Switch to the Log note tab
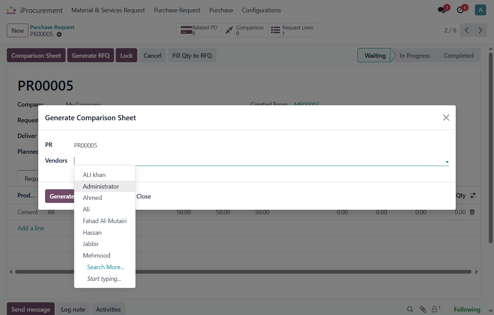Screen dimensions: 494x315 tap(73, 309)
